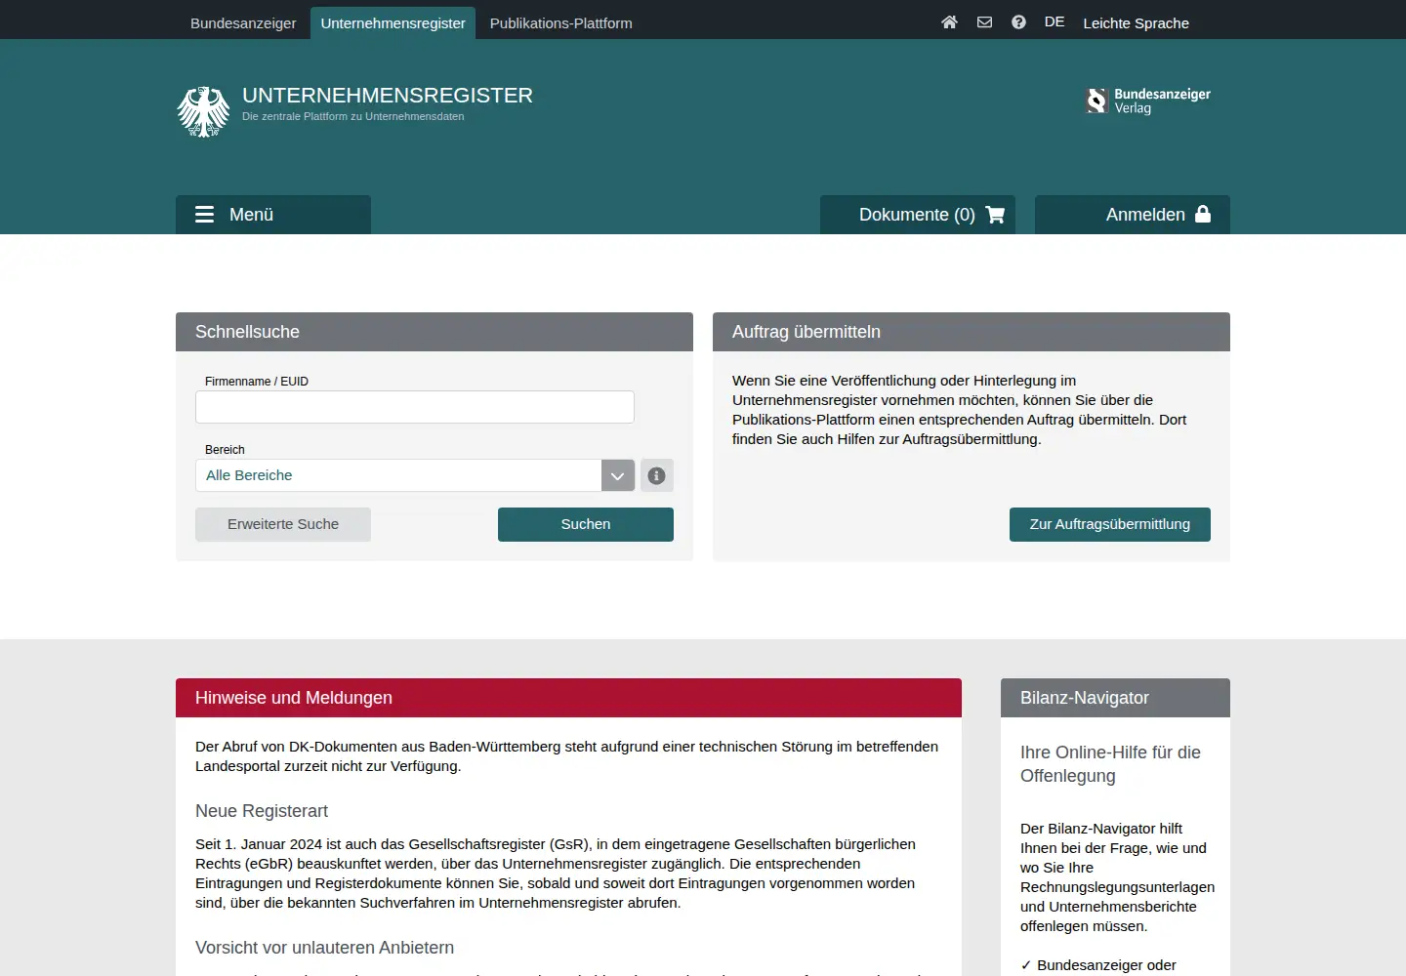Click Ihre Online-Hilfe für die Offenlegung text
This screenshot has width=1406, height=976.
click(x=1110, y=764)
